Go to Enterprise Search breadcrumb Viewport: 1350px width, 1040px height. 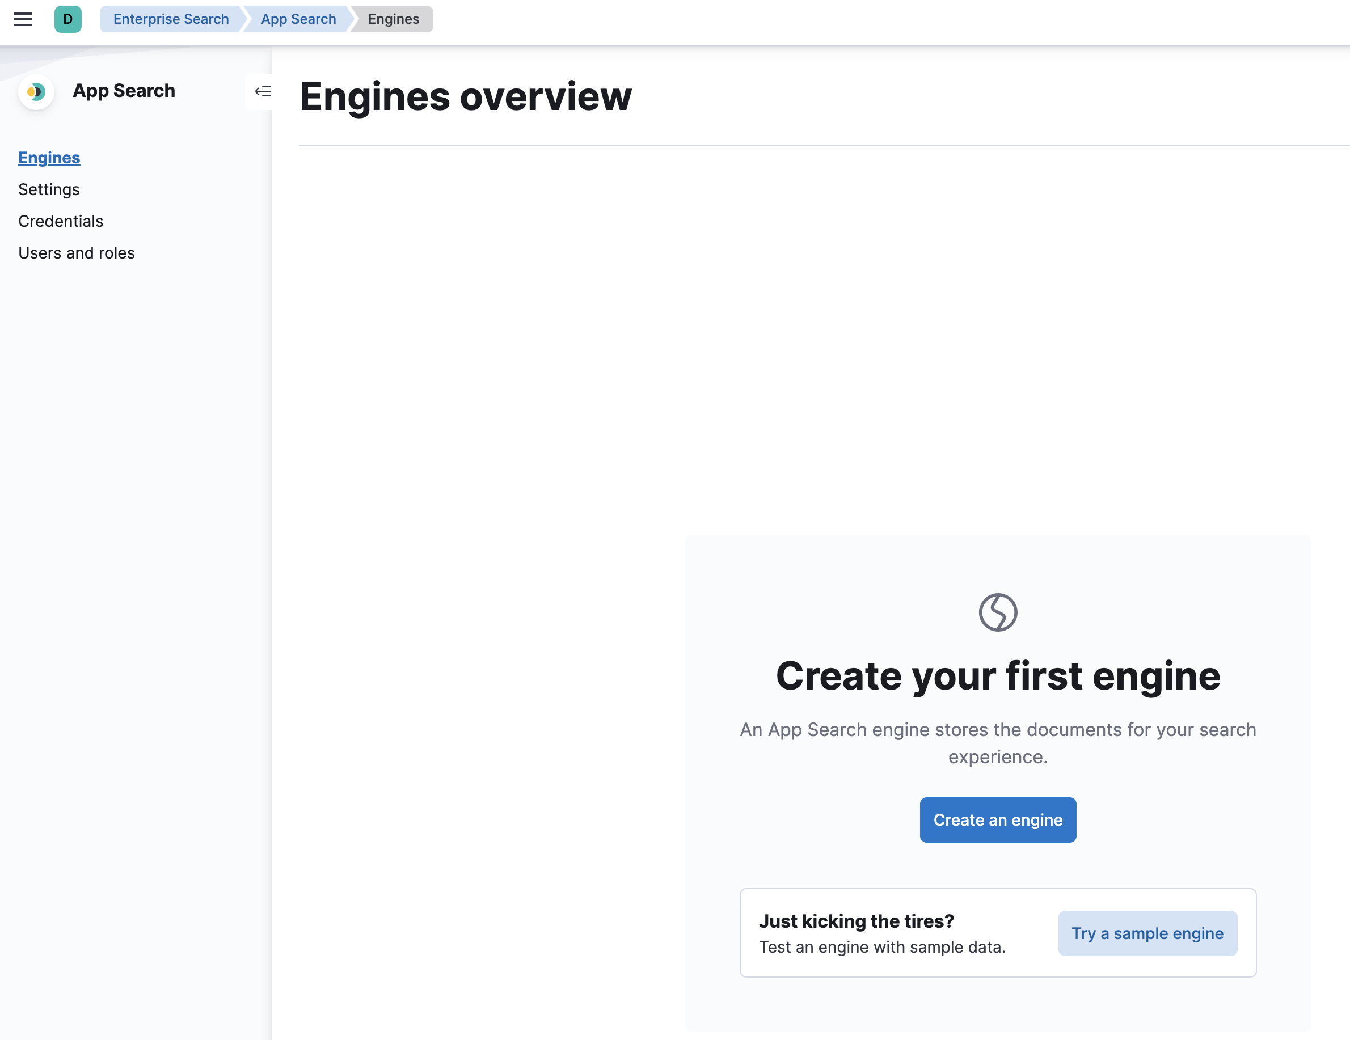tap(171, 19)
